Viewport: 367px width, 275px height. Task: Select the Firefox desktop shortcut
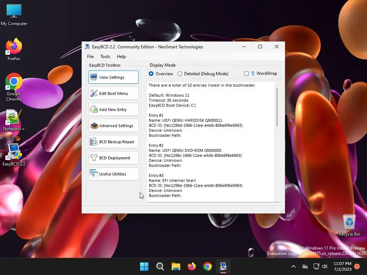(x=14, y=49)
